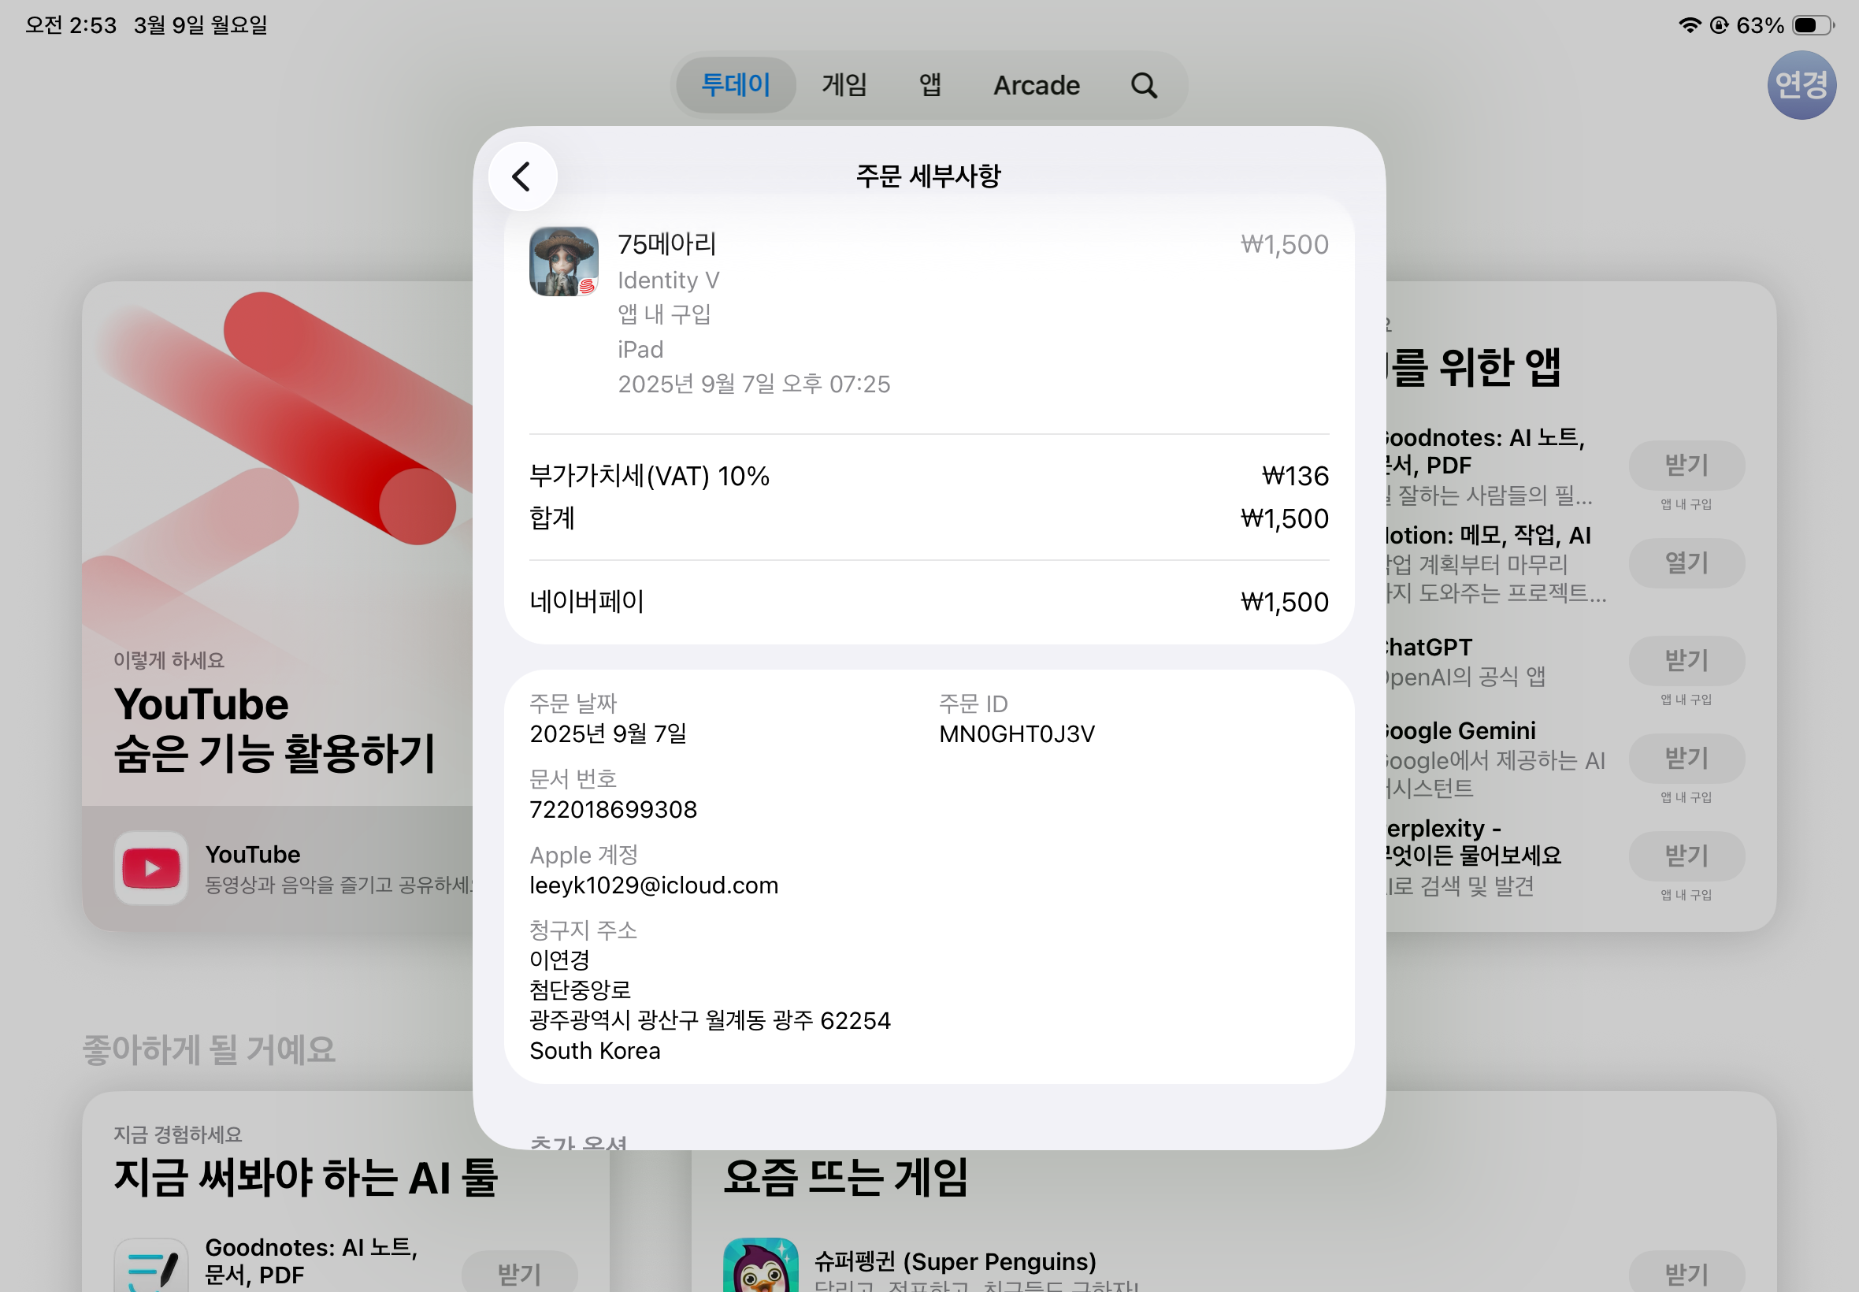Switch to the 투데이 tab
The height and width of the screenshot is (1292, 1859).
(735, 85)
